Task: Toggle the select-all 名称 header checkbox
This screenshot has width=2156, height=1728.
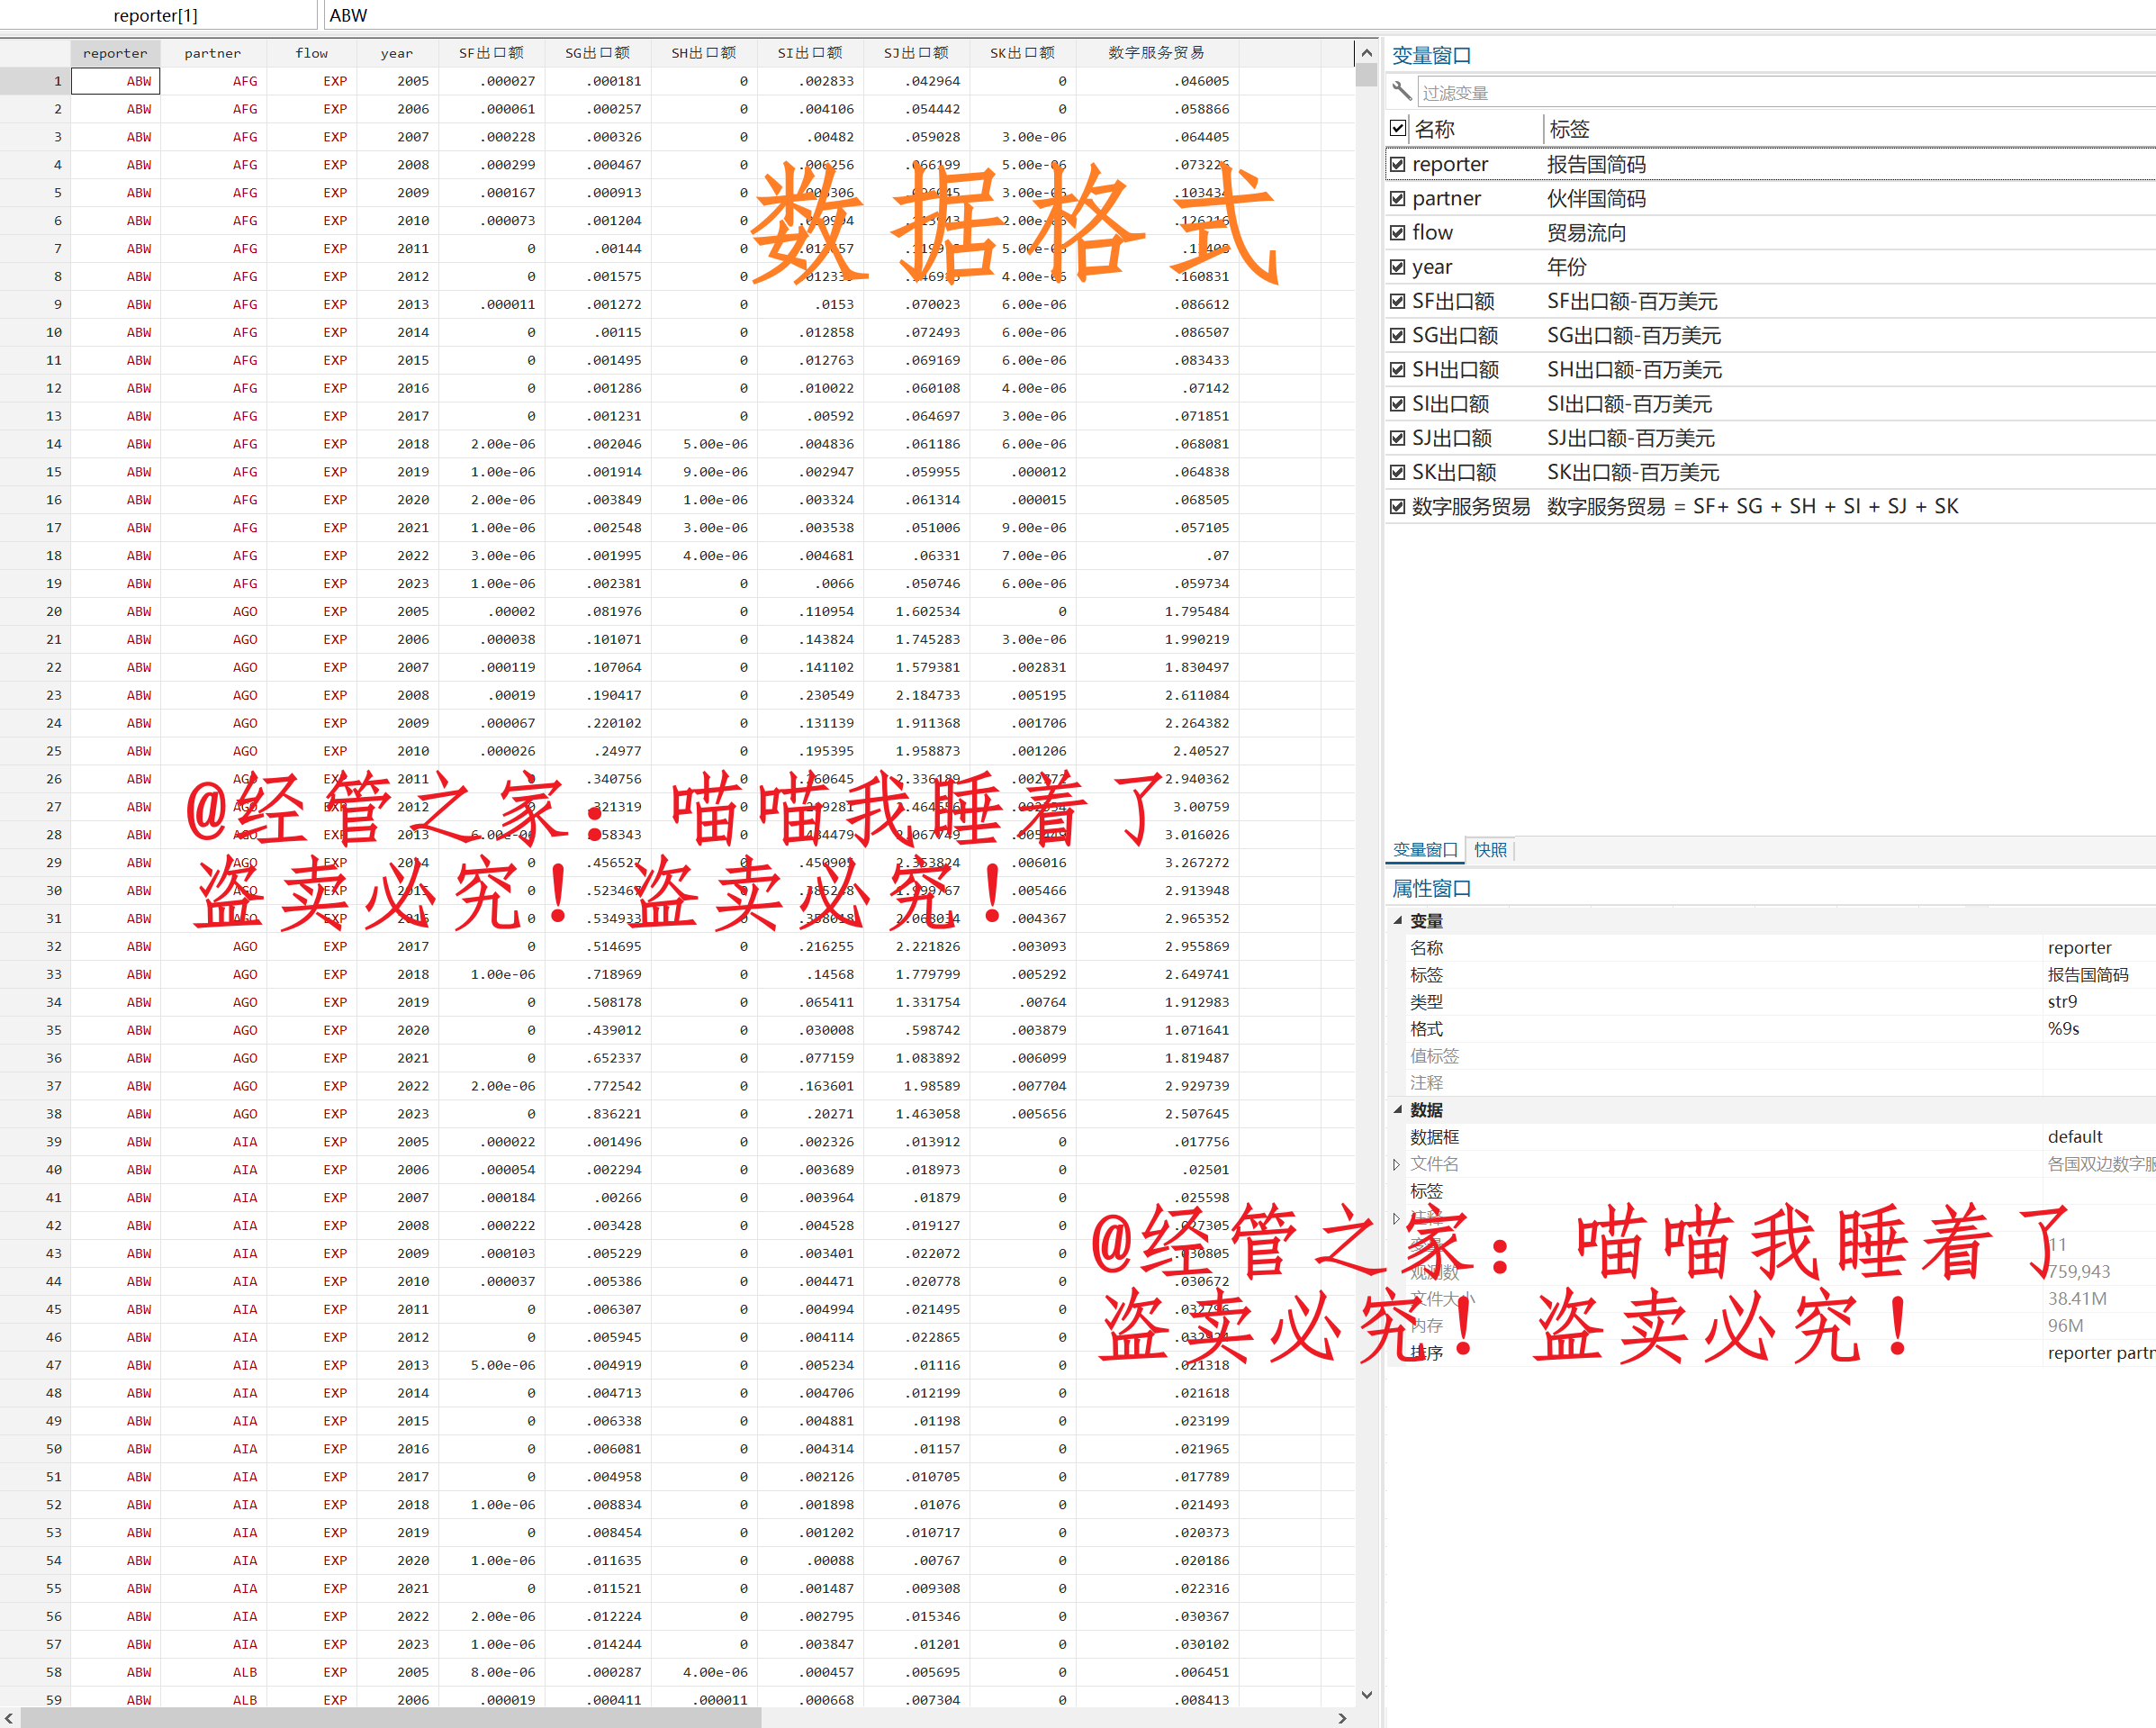Action: (x=1398, y=128)
